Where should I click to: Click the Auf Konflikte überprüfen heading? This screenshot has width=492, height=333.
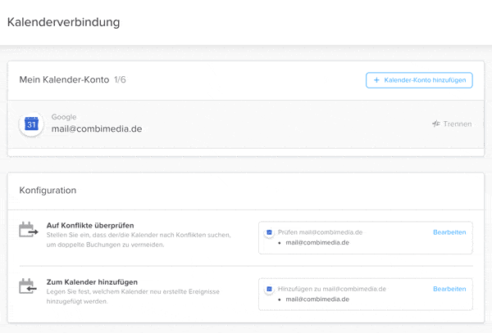91,225
